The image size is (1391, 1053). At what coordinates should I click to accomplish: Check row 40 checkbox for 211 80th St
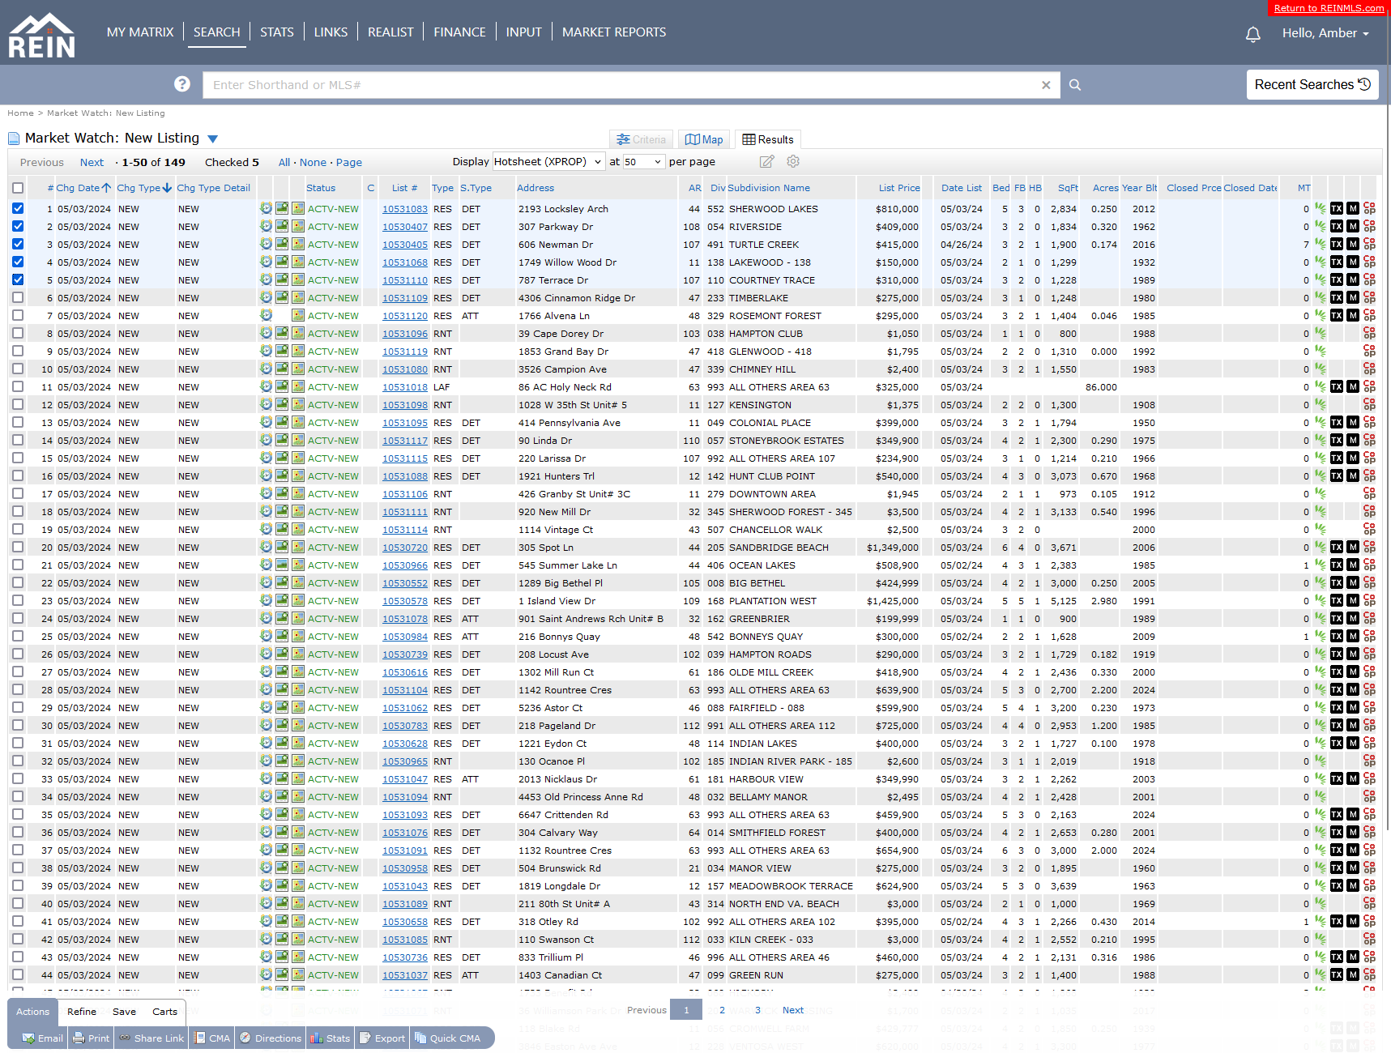point(18,903)
